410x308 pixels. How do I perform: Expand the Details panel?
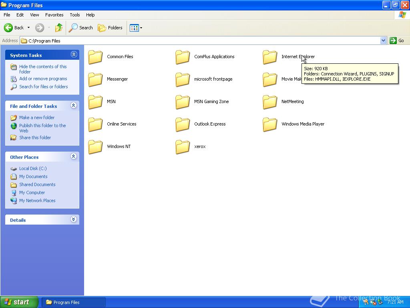[x=74, y=219]
